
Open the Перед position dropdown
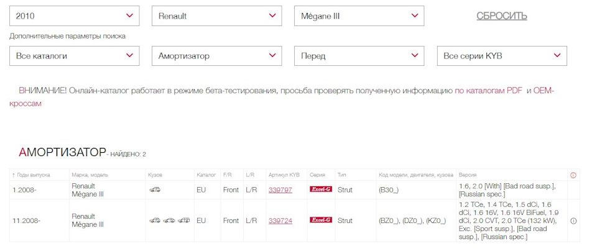359,56
